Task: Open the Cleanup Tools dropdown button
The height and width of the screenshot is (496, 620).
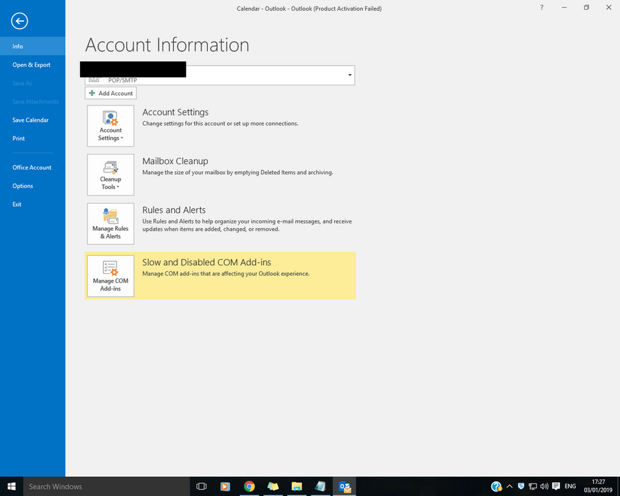Action: 111,175
